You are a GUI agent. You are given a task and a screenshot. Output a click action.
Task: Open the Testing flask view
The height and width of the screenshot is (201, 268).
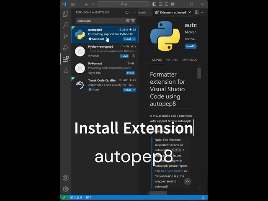point(66,70)
